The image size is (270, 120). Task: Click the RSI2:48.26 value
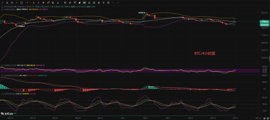point(31,65)
